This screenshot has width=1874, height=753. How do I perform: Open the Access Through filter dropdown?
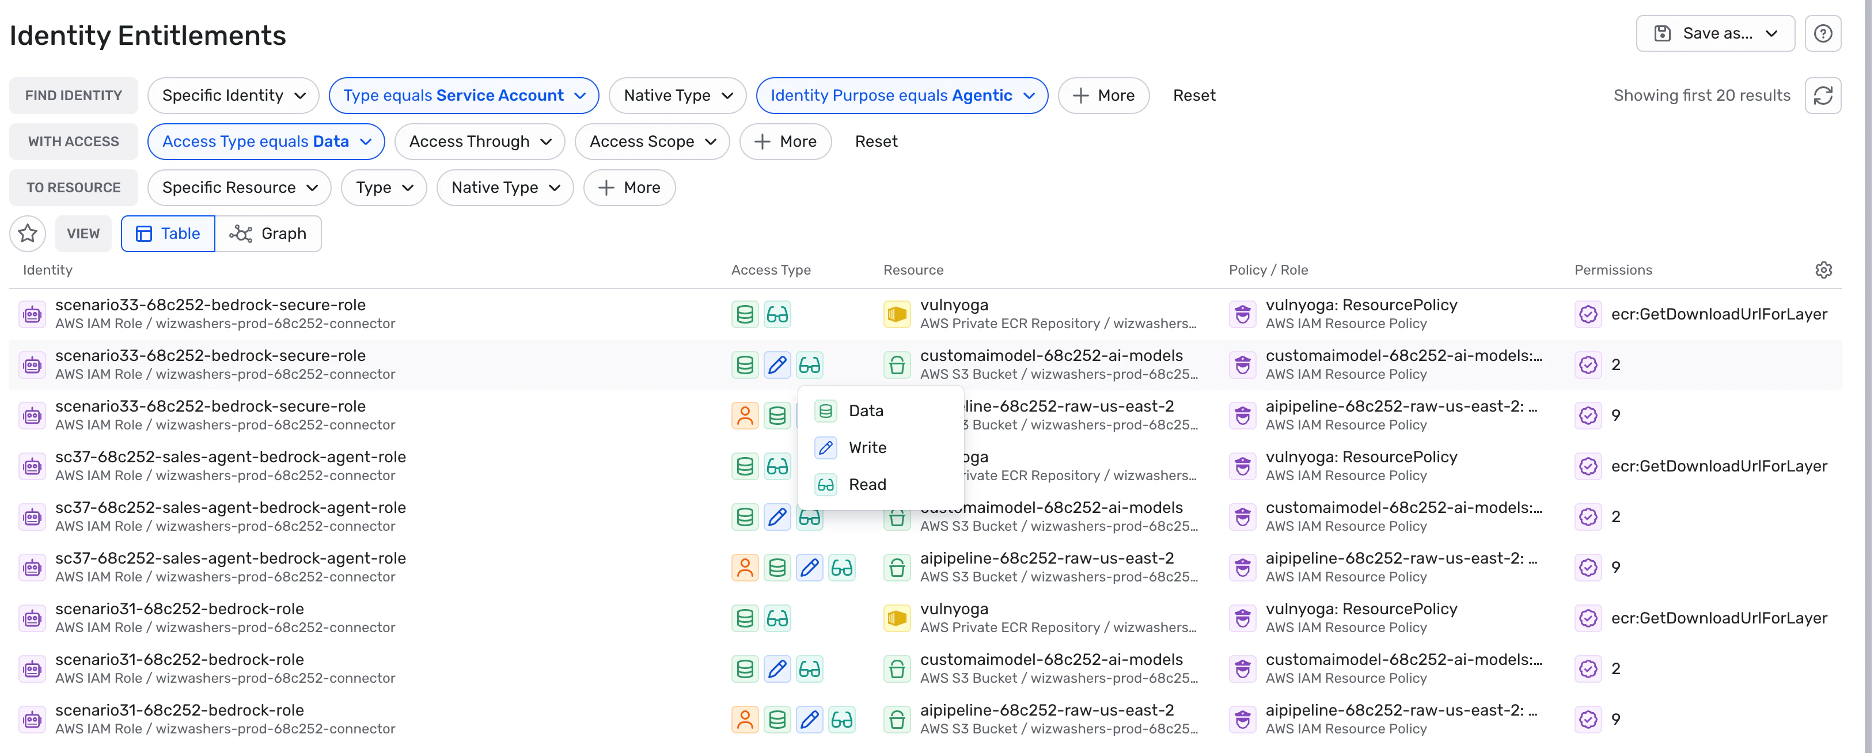pyautogui.click(x=479, y=142)
